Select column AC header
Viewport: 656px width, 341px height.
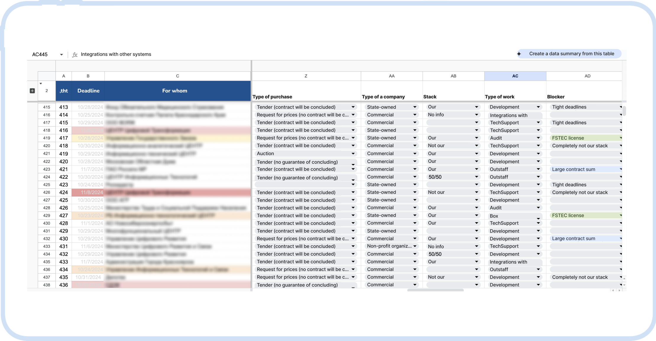click(x=515, y=76)
